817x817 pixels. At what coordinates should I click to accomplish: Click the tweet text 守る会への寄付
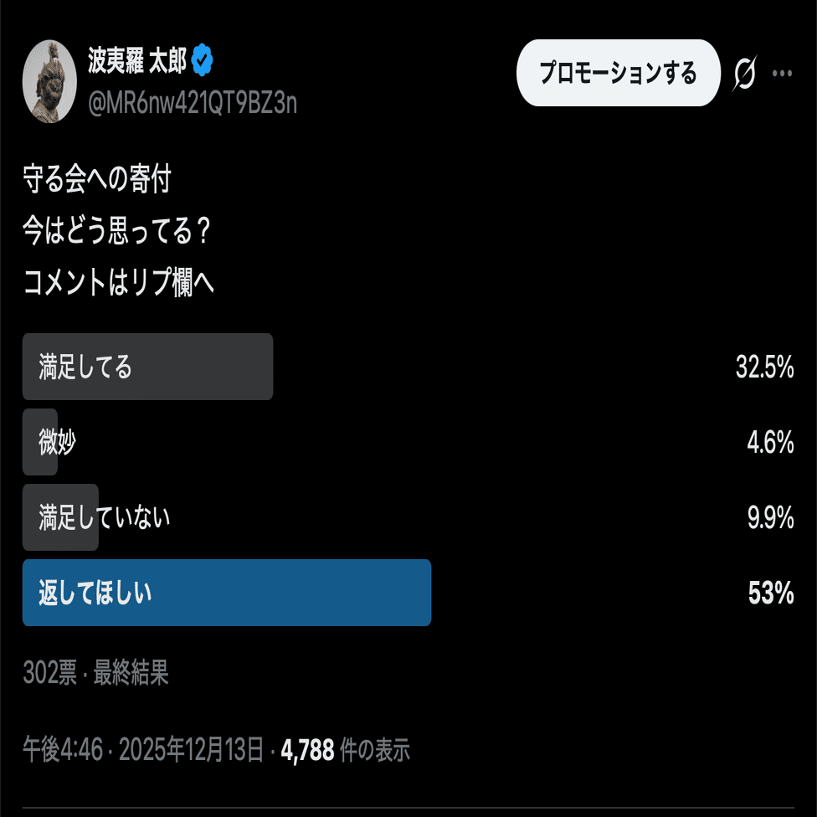coord(97,181)
